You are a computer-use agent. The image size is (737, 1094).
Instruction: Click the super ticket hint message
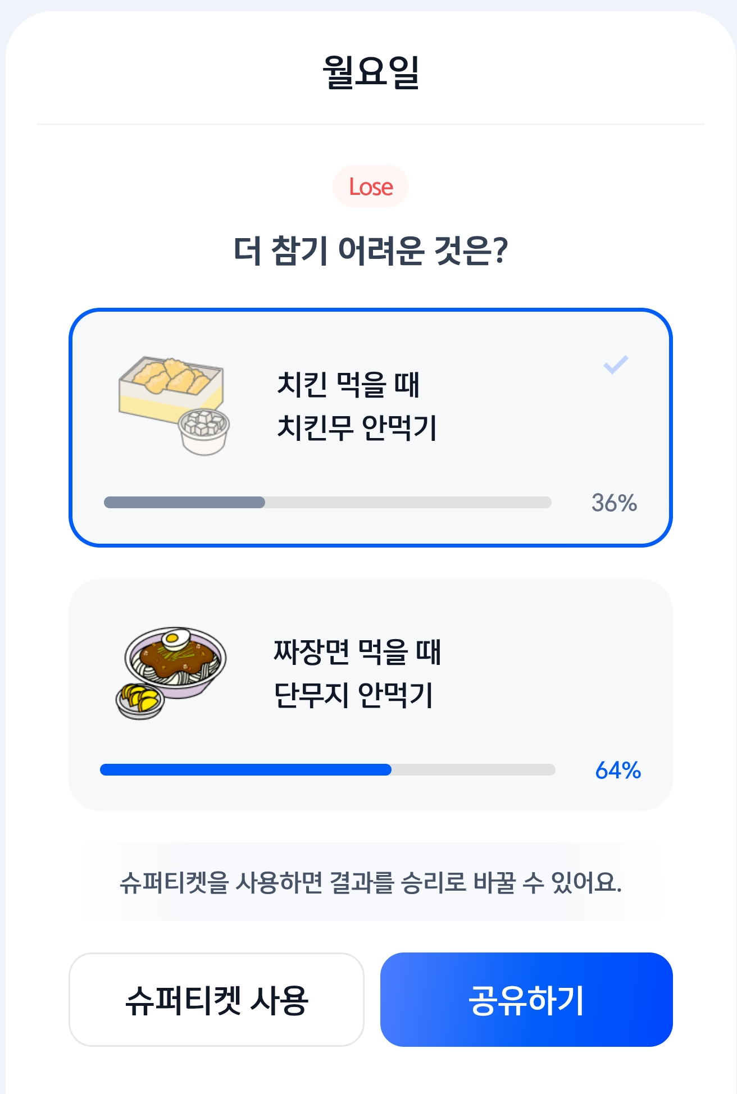pos(371,882)
